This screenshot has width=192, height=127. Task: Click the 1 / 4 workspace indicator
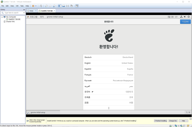coord(188,112)
